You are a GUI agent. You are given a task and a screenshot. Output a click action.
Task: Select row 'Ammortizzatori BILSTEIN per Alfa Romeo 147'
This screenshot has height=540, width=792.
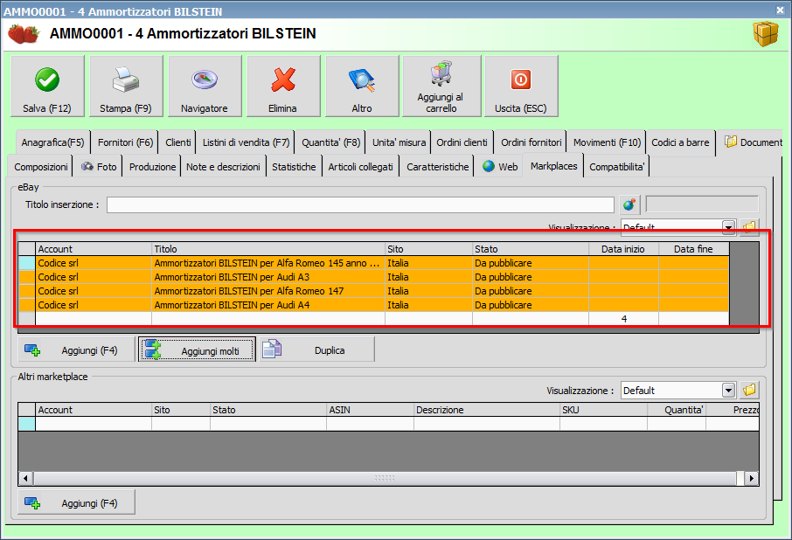click(x=374, y=291)
